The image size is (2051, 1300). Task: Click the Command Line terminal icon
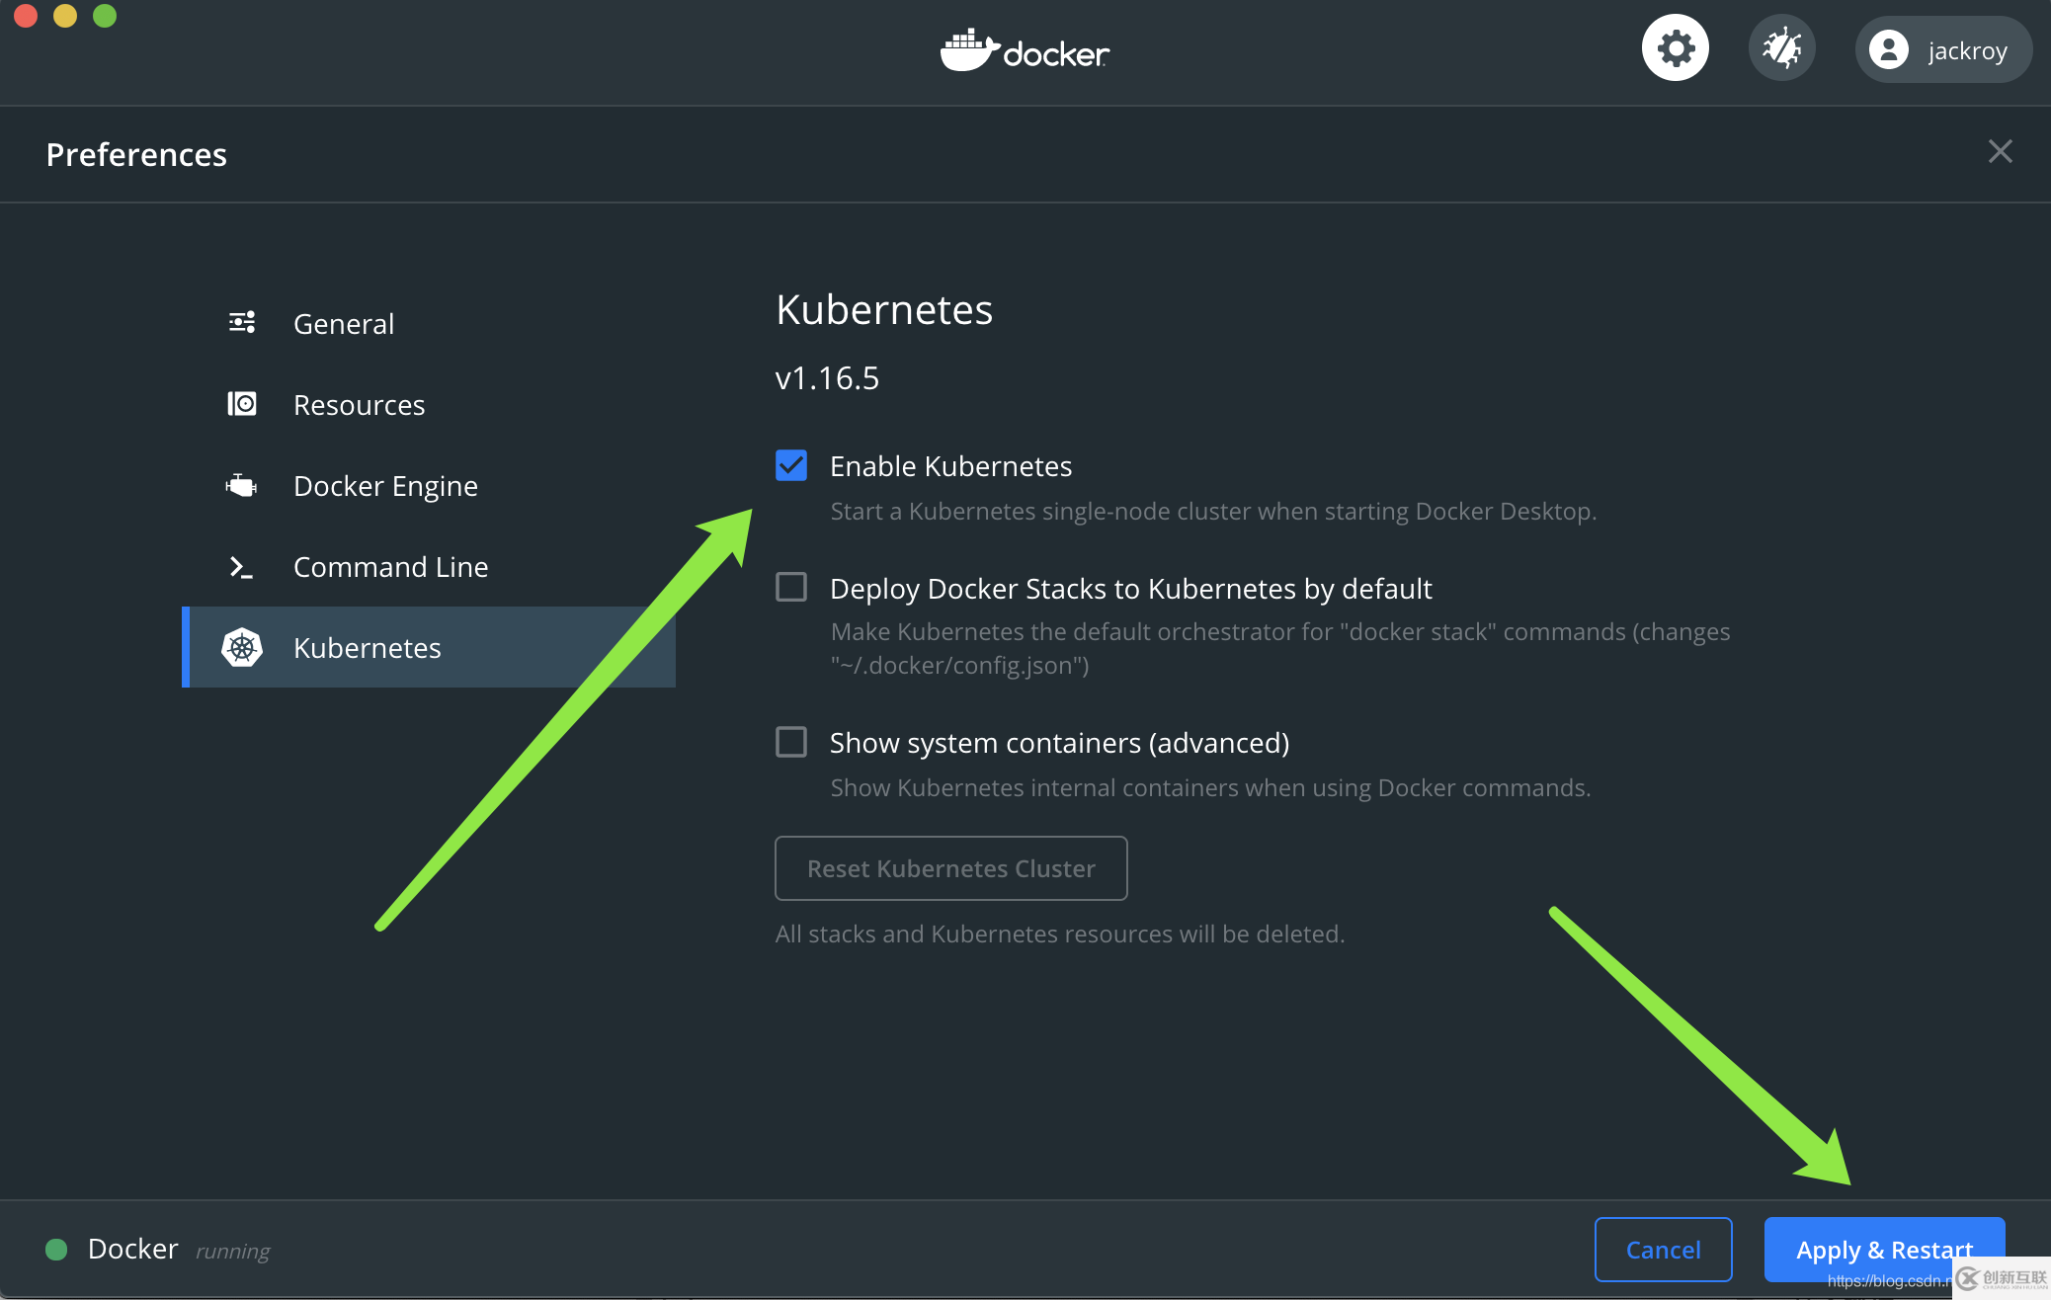[240, 566]
